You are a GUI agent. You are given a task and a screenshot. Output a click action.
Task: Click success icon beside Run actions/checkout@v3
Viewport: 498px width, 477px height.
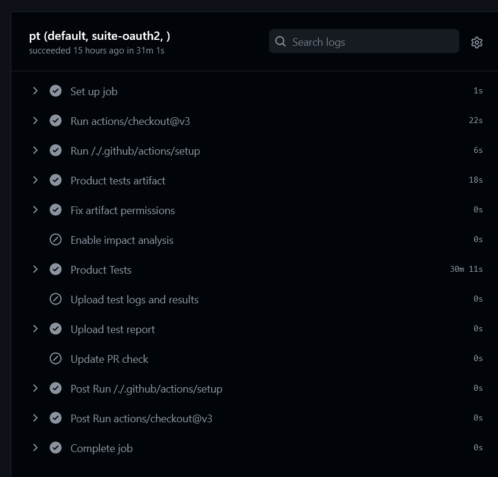tap(55, 121)
